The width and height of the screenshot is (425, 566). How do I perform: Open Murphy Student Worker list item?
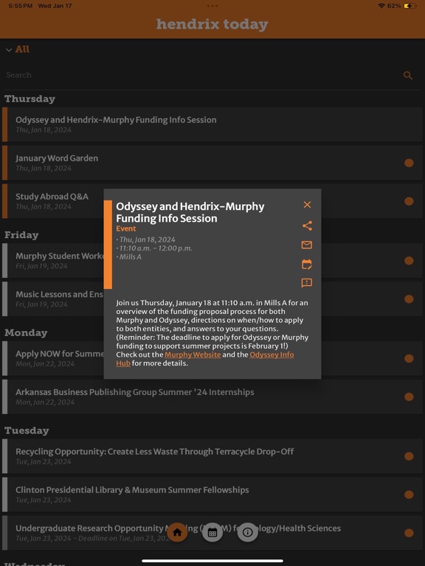[53, 261]
